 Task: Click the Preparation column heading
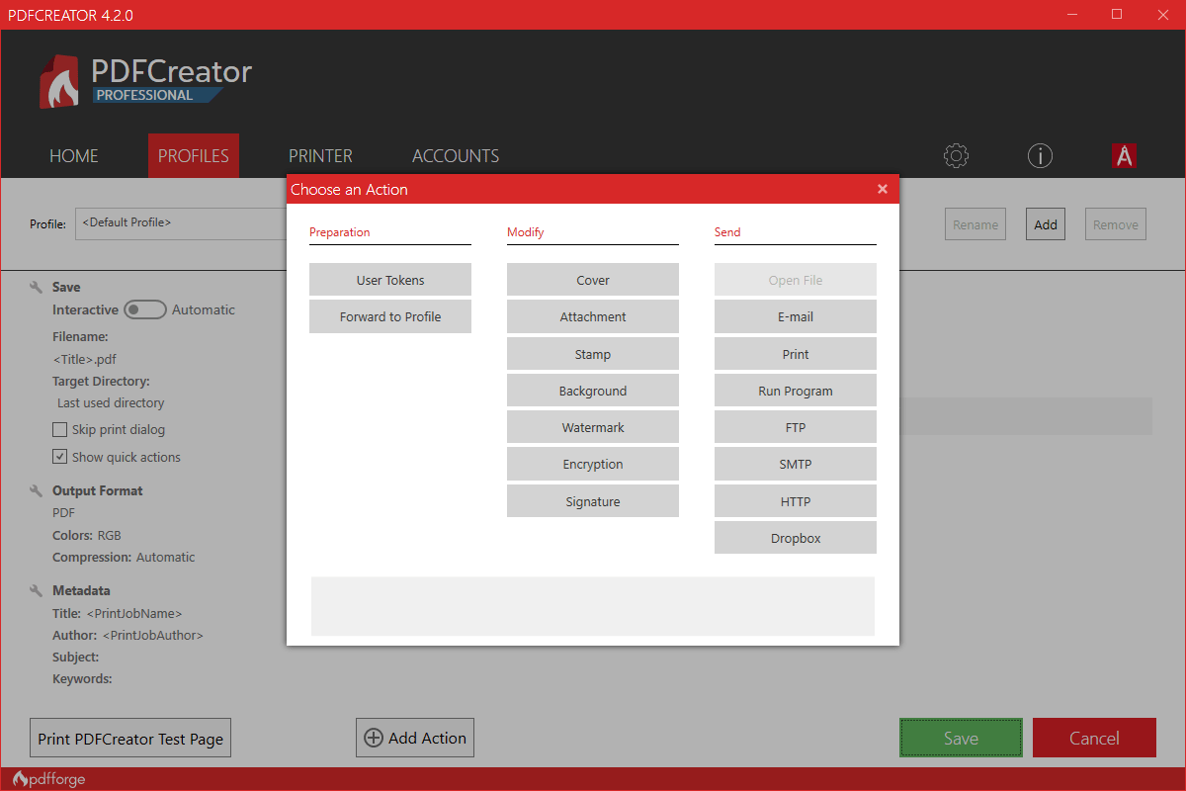(340, 232)
